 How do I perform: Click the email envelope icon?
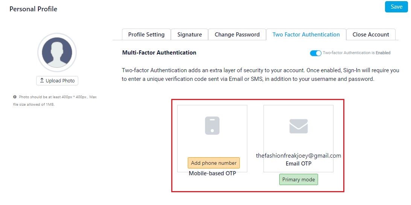point(298,126)
